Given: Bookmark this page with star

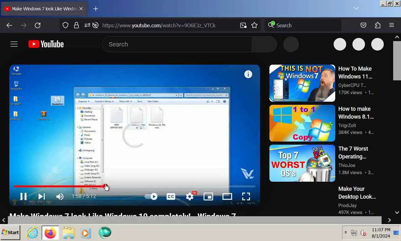Looking at the screenshot, I should point(254,25).
